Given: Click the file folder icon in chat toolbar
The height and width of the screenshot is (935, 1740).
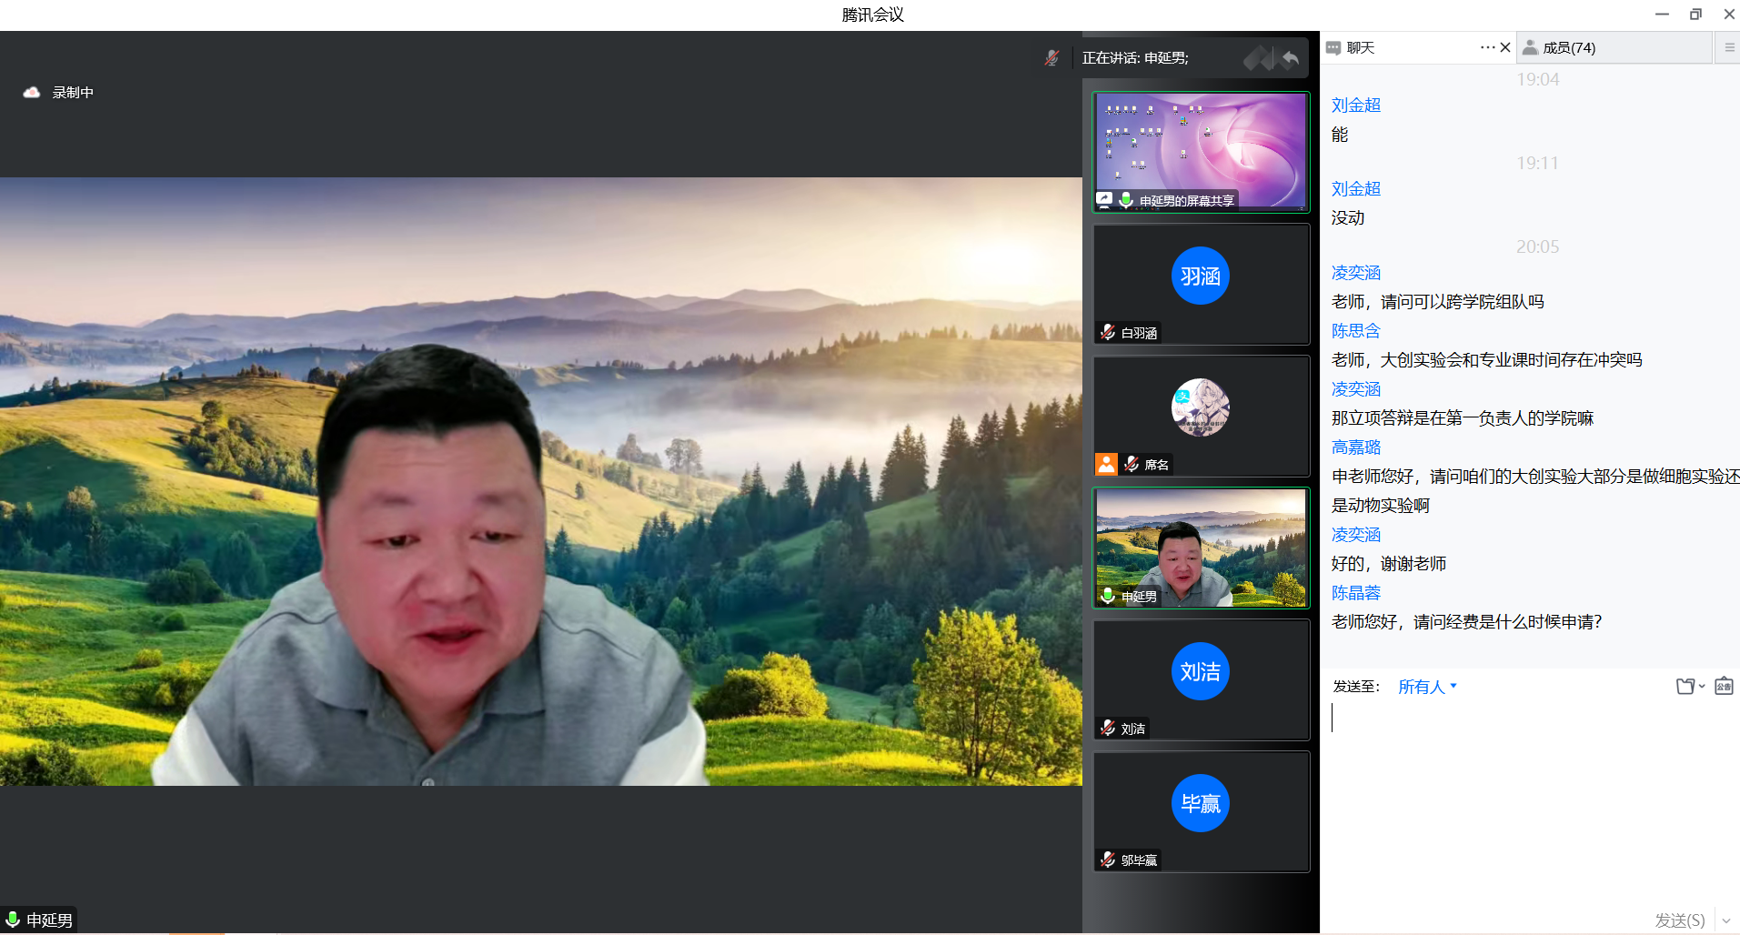Looking at the screenshot, I should coord(1685,687).
